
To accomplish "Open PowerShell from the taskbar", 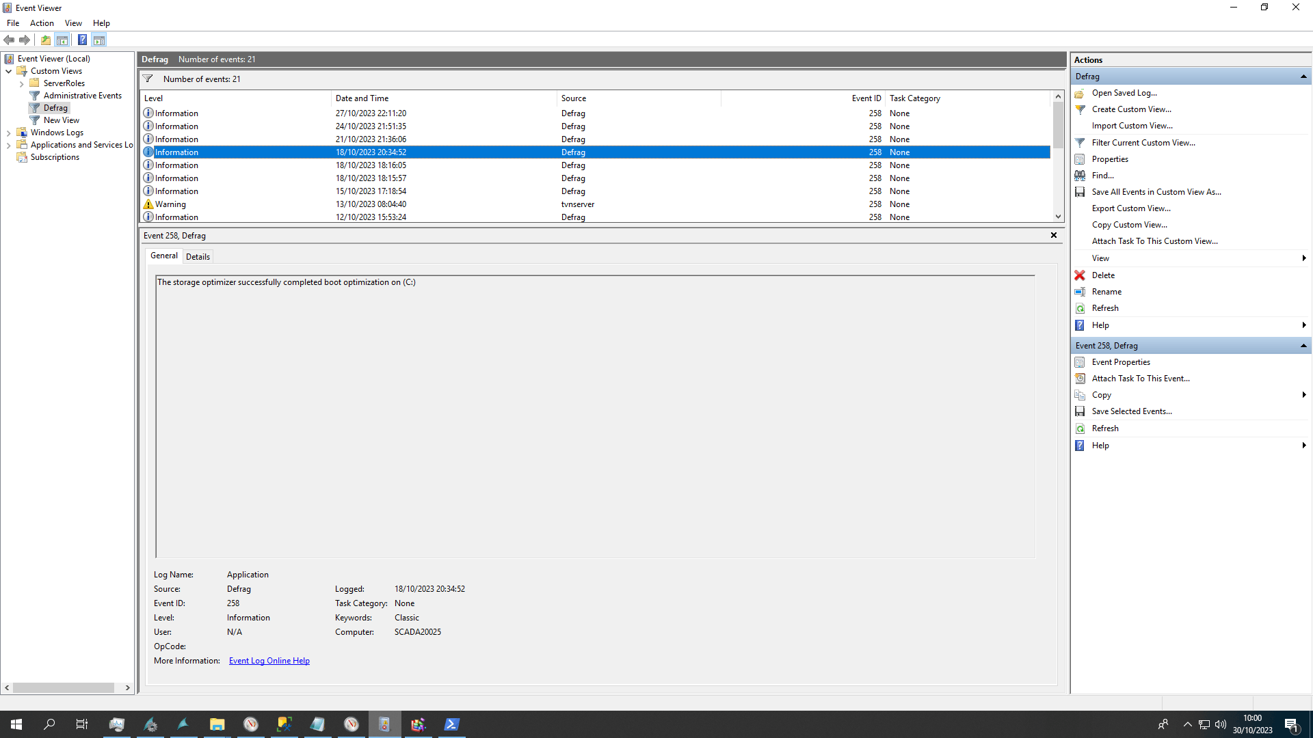I will [451, 724].
